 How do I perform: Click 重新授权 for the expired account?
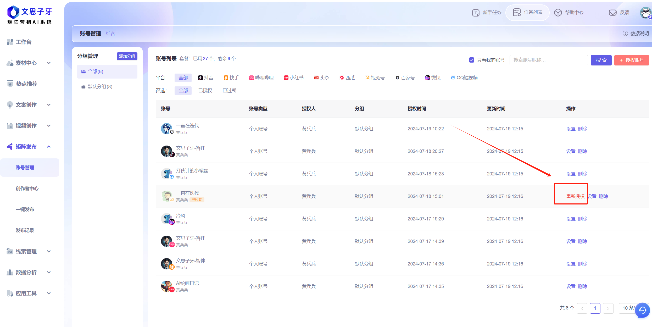(575, 196)
